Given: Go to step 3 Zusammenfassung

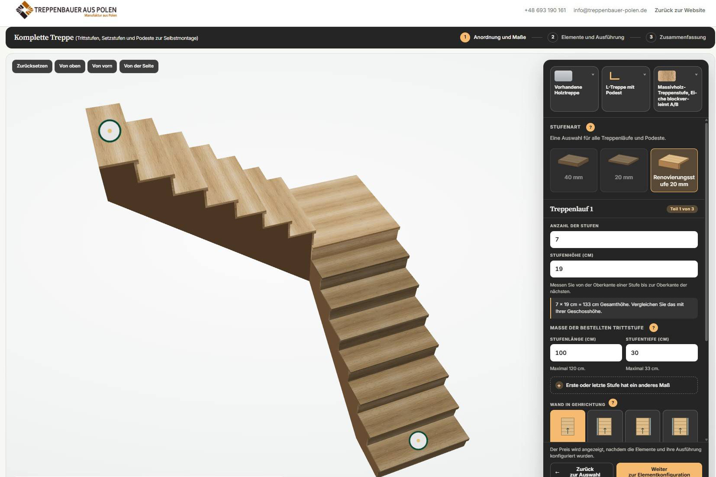Looking at the screenshot, I should [676, 37].
